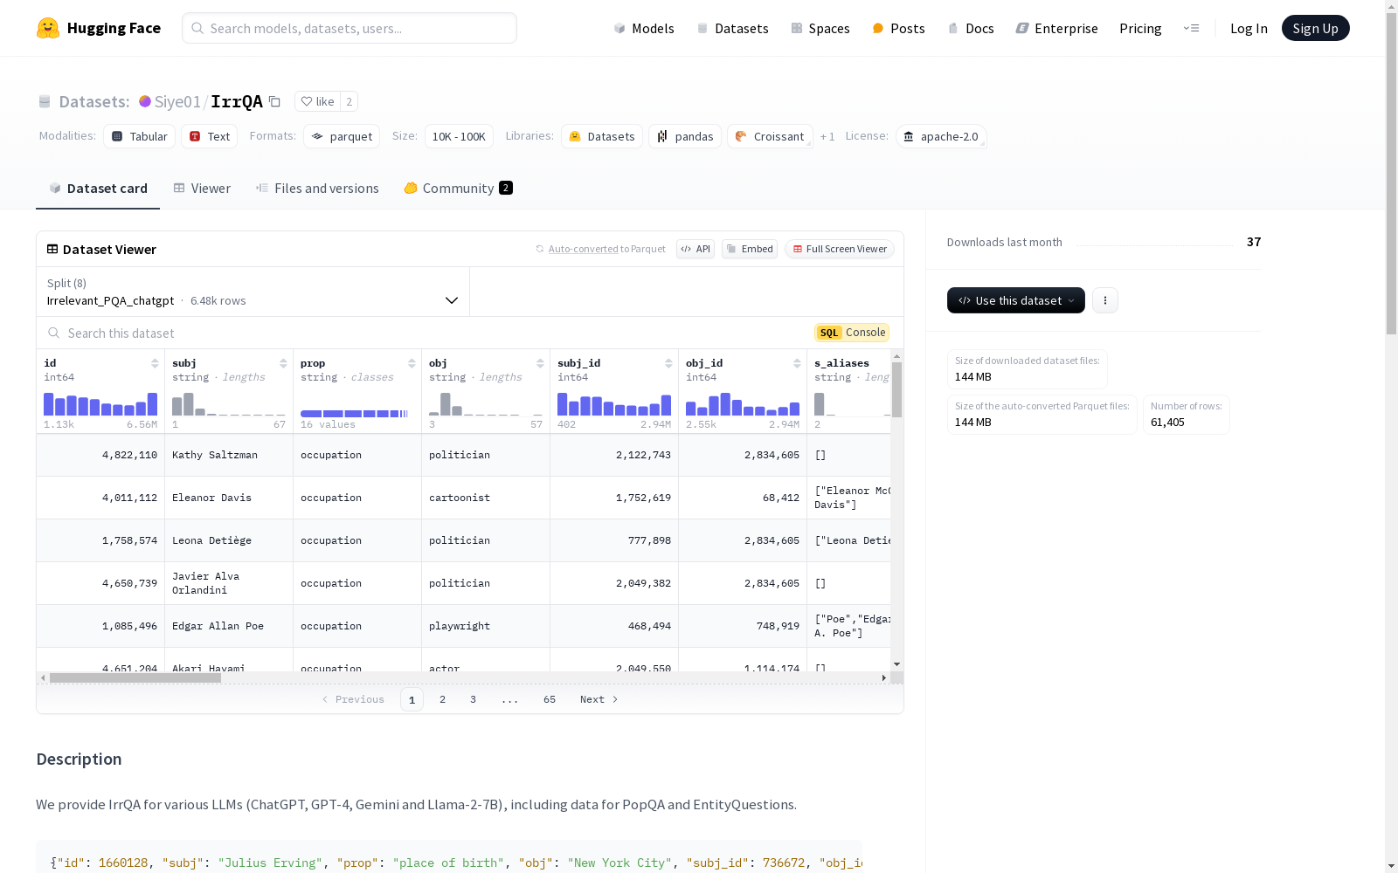Open the navigation overflow menu icon
Image resolution: width=1398 pixels, height=873 pixels.
1191,28
